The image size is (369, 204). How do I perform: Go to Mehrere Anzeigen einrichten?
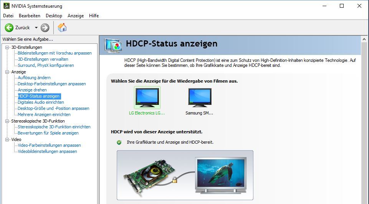pyautogui.click(x=44, y=114)
